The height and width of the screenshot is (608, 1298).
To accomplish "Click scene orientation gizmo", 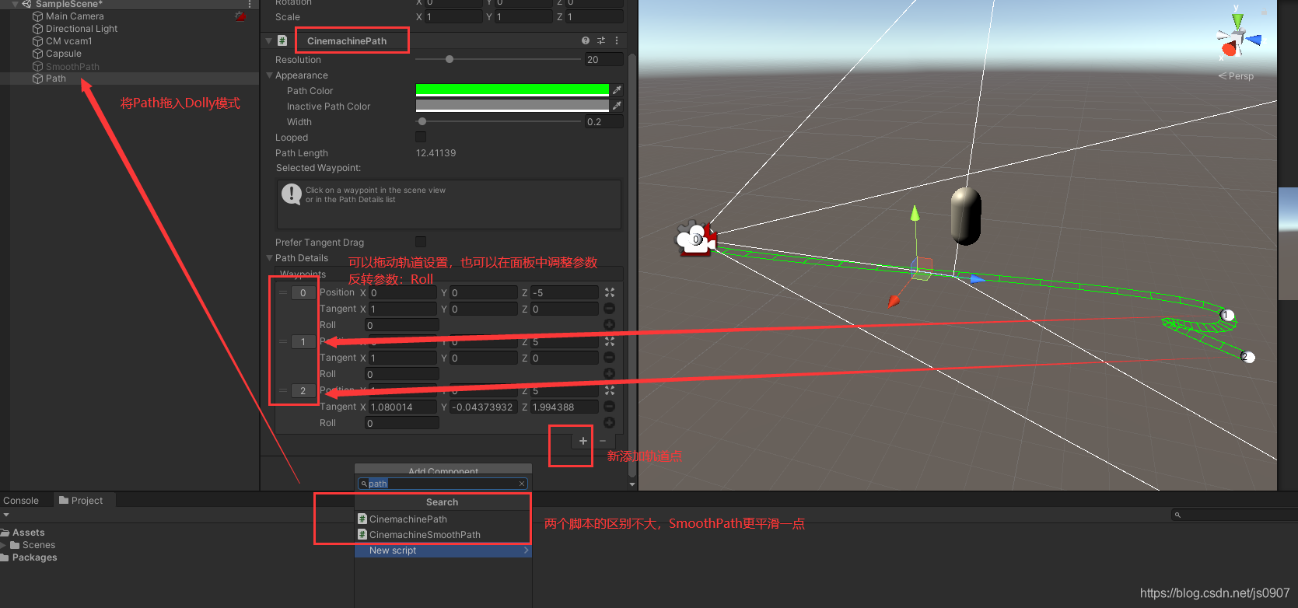I will point(1238,37).
